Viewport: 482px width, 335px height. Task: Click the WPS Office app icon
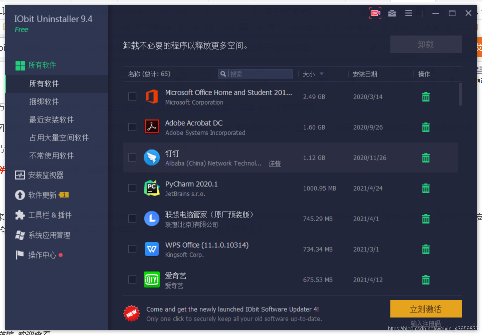point(152,249)
